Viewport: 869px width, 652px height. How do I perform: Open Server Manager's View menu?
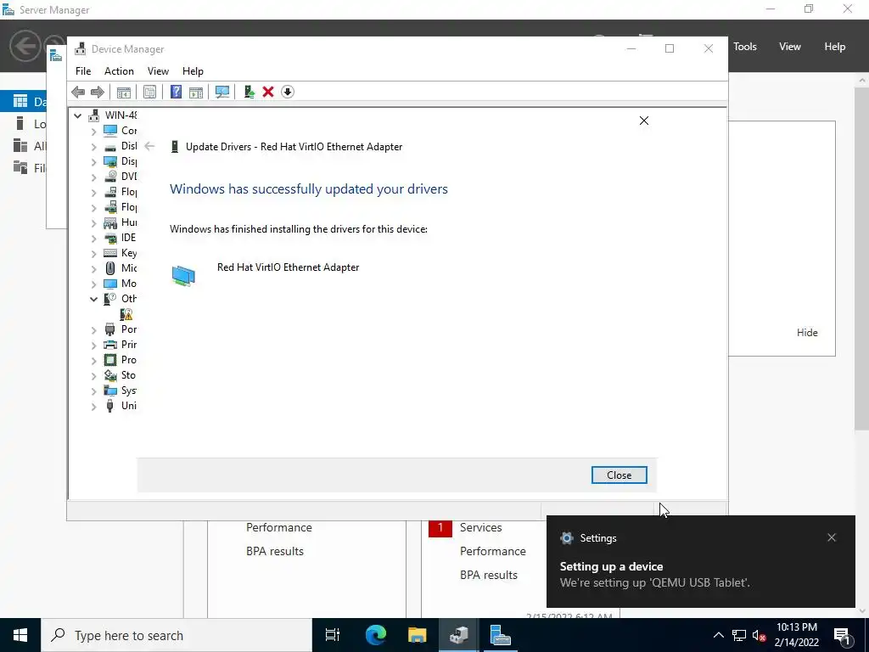790,47
